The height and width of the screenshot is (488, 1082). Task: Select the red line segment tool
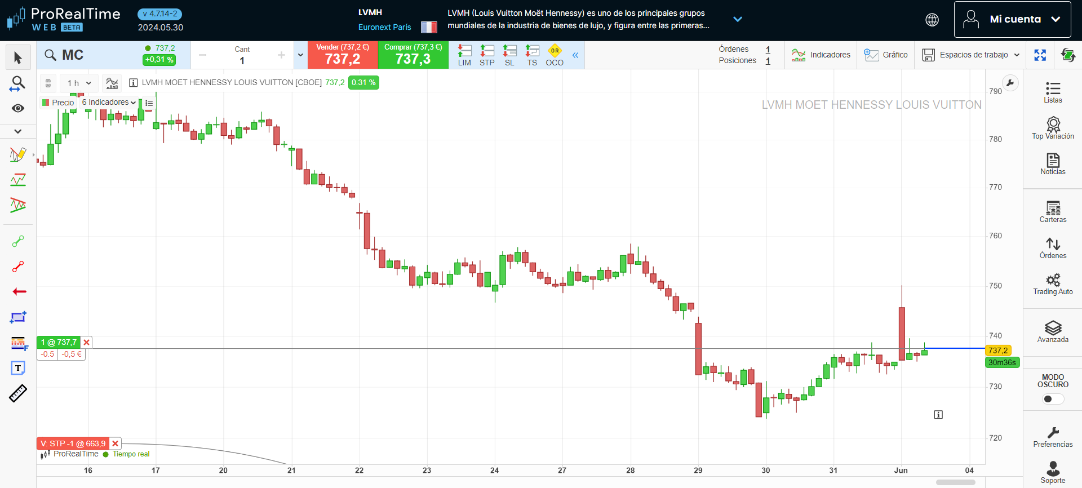(18, 267)
